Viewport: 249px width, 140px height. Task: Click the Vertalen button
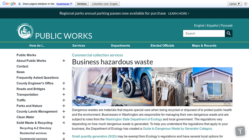point(82,4)
